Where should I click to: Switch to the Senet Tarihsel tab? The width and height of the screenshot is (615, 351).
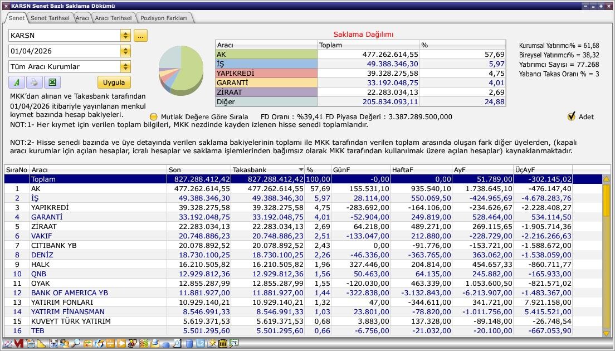[x=50, y=18]
